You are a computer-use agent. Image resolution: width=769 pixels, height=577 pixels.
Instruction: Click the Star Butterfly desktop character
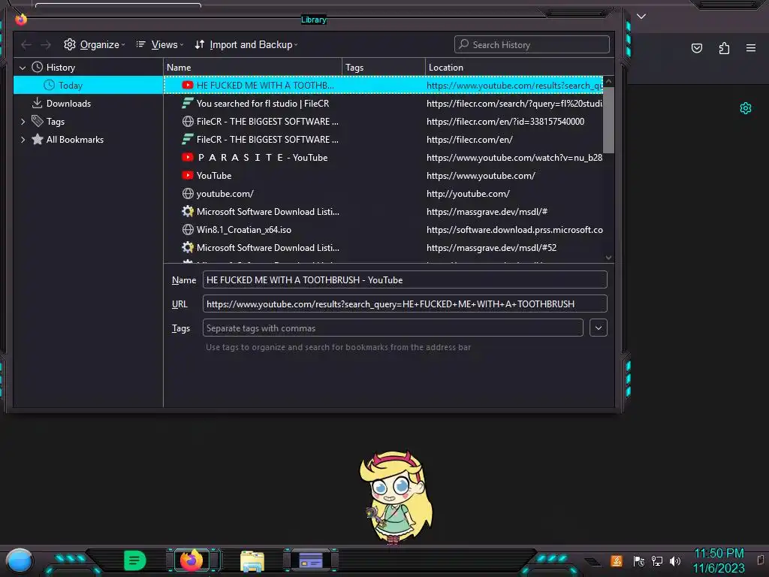click(x=396, y=497)
